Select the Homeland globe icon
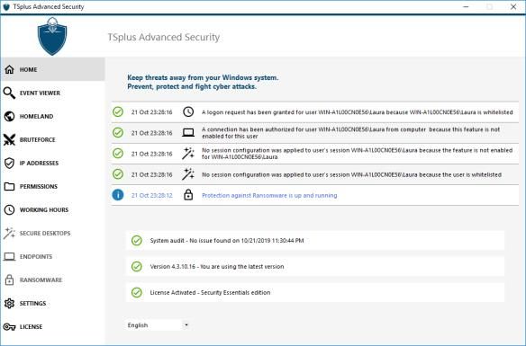The width and height of the screenshot is (526, 346). [9, 117]
